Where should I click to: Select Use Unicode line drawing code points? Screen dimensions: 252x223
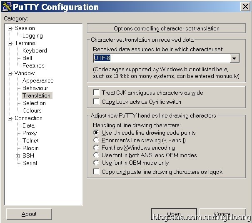(x=96, y=133)
